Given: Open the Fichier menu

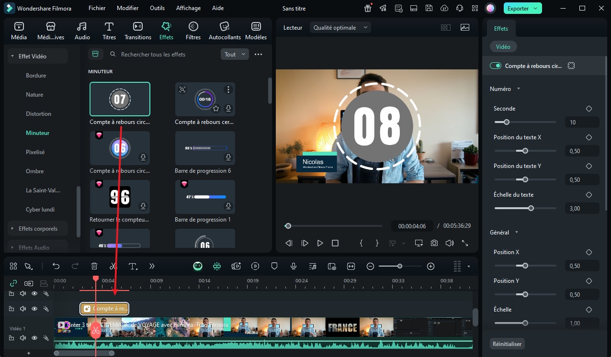Looking at the screenshot, I should click(x=97, y=8).
